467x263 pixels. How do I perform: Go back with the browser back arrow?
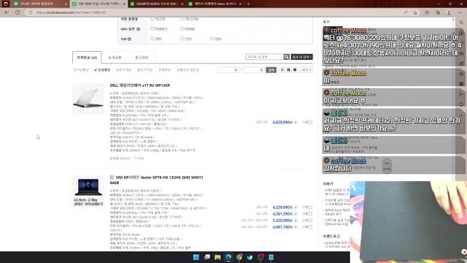click(7, 12)
